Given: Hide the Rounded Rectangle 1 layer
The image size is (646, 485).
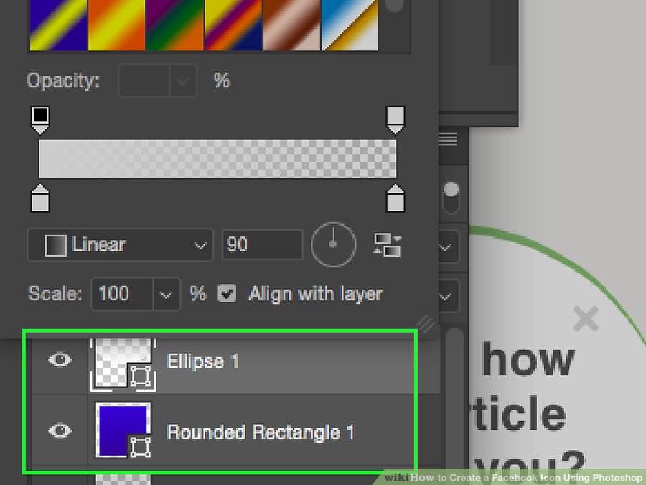Looking at the screenshot, I should (x=60, y=430).
